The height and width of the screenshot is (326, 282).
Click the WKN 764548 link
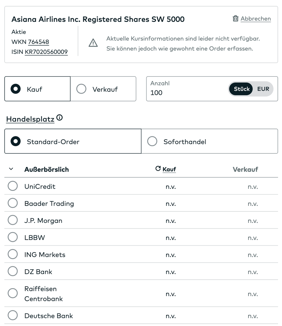[39, 42]
